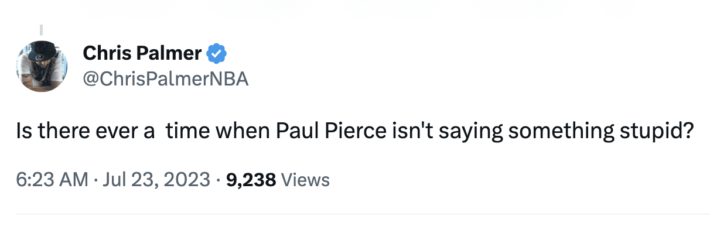Image resolution: width=710 pixels, height=233 pixels.
Task: Click the 6:23 AM timestamp
Action: click(52, 180)
